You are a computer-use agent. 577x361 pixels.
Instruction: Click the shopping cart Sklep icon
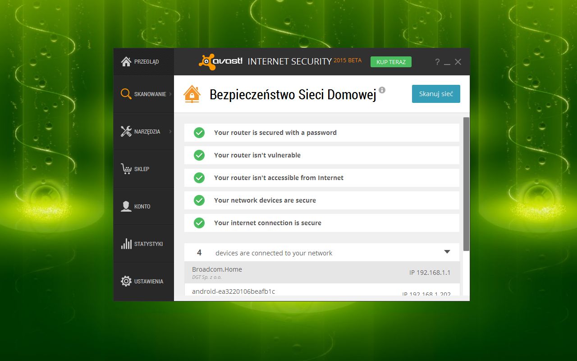coord(126,169)
